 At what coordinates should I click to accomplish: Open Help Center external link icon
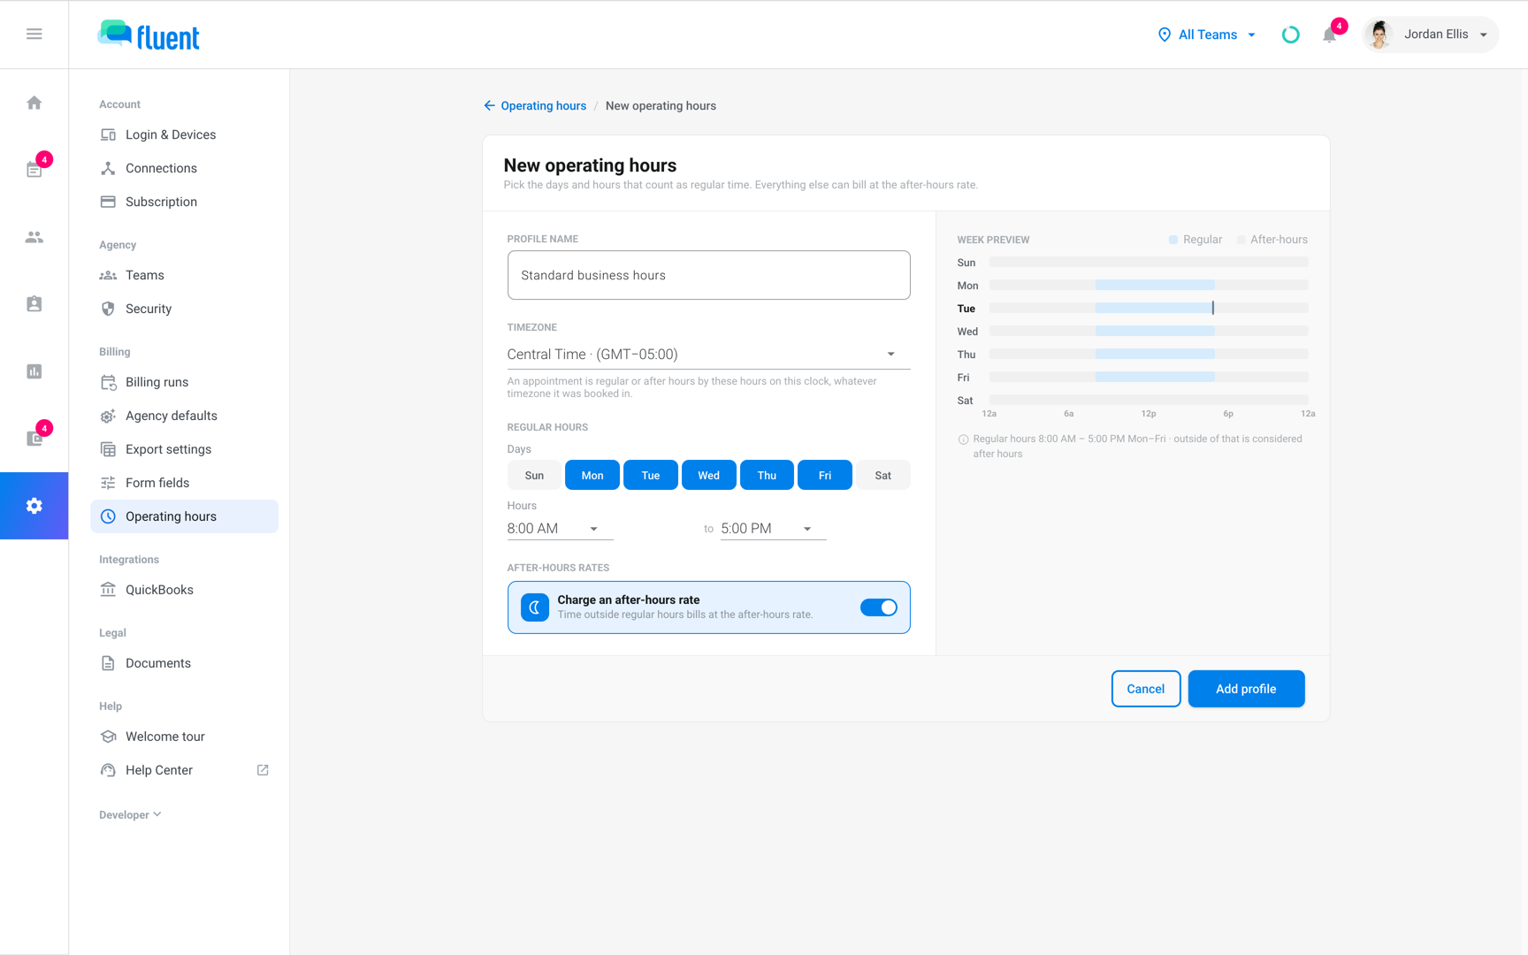pyautogui.click(x=263, y=770)
